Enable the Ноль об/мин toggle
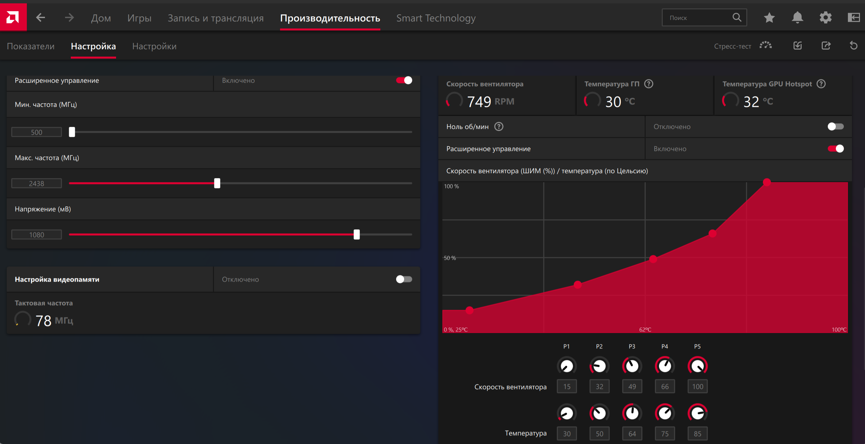Screen dimensions: 865x444 pyautogui.click(x=835, y=127)
